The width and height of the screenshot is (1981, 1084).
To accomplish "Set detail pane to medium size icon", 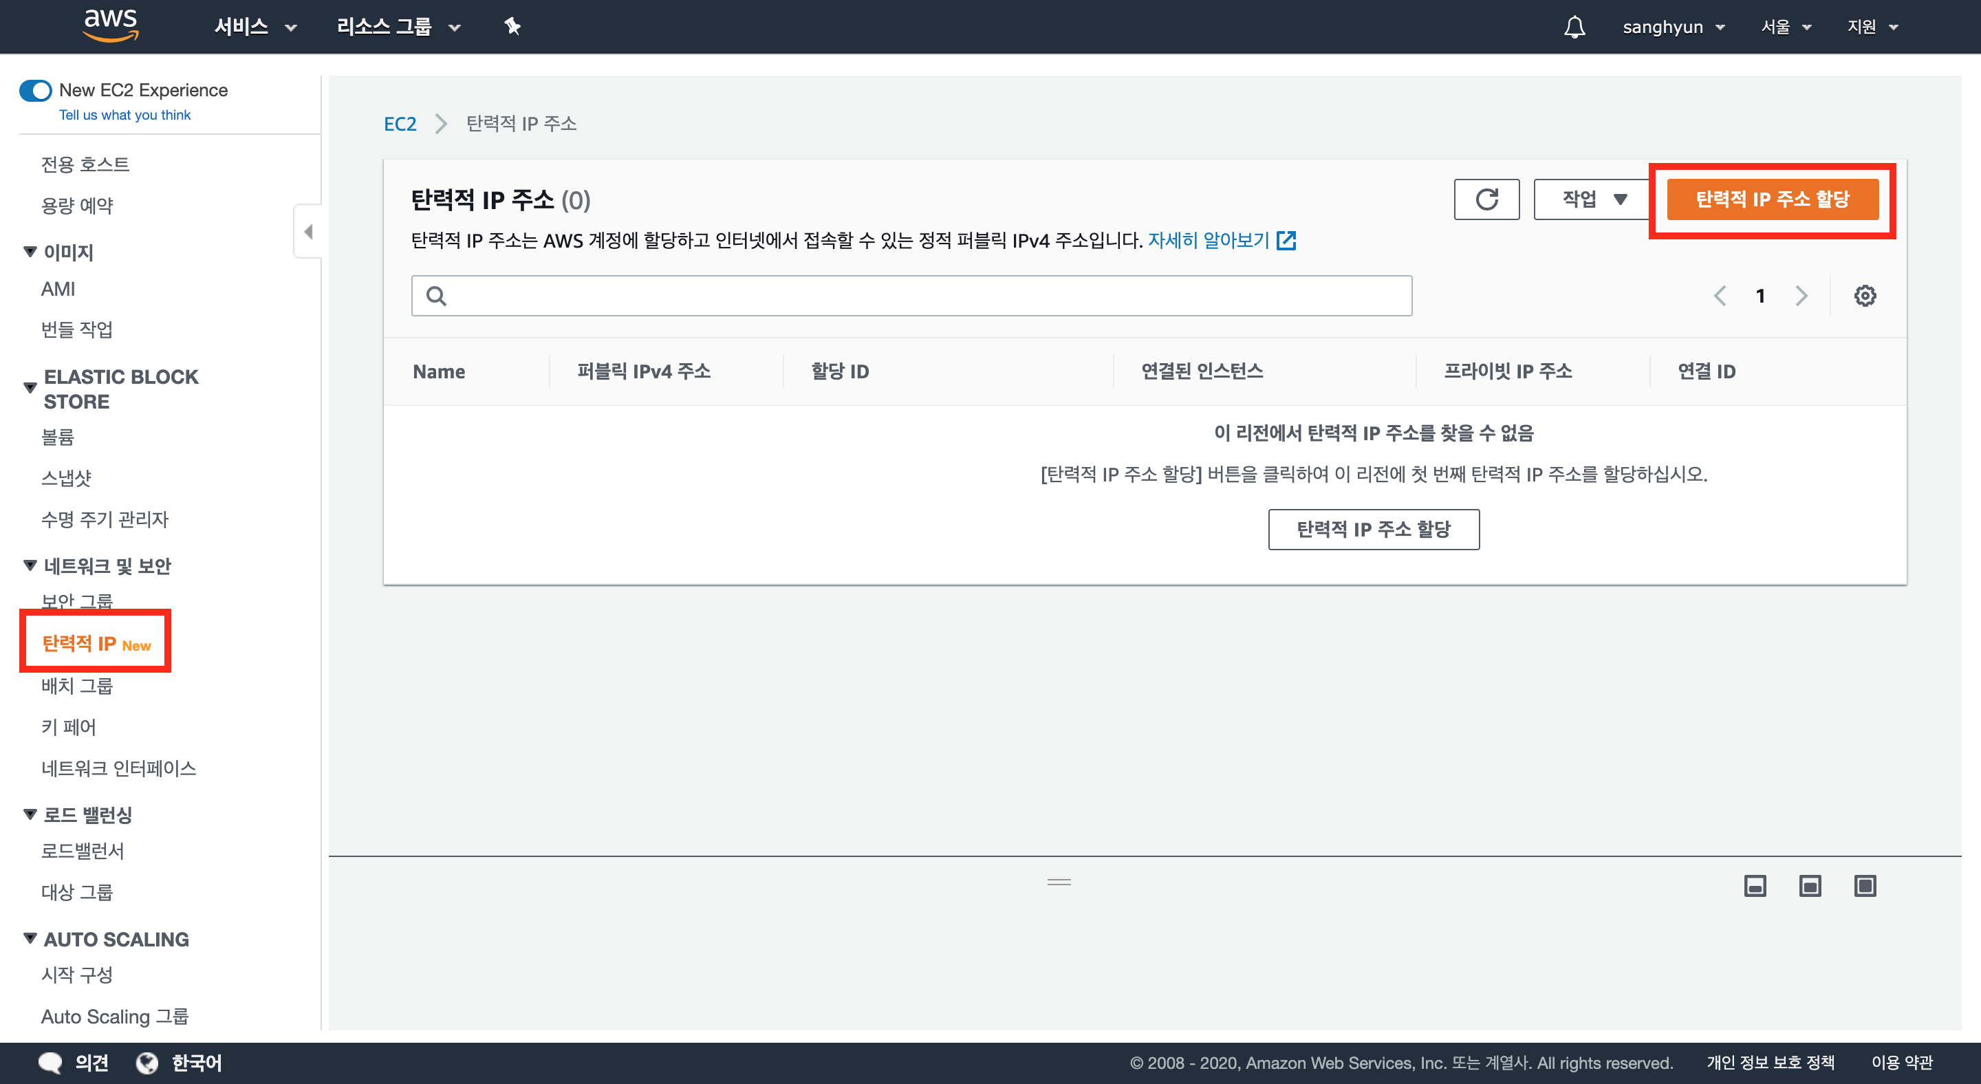I will (x=1810, y=886).
